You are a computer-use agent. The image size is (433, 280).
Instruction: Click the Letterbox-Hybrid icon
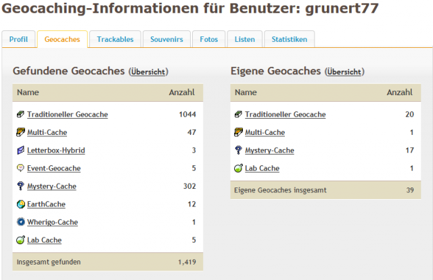coord(20,150)
